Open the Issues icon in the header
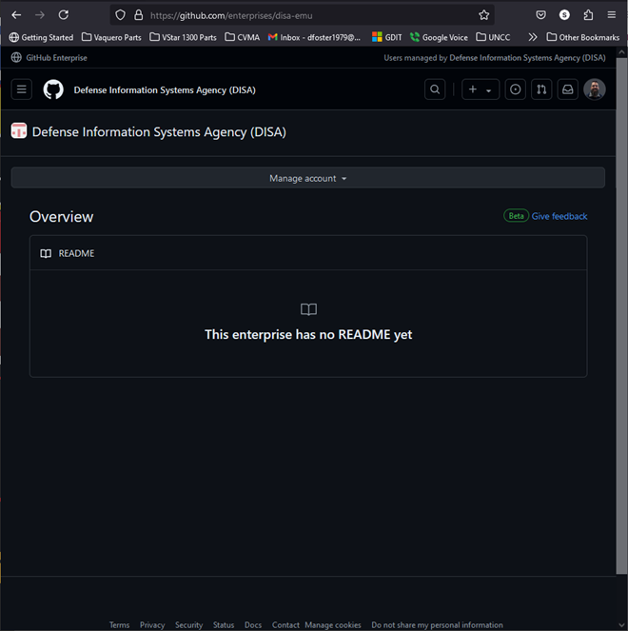The width and height of the screenshot is (628, 631). pos(516,89)
